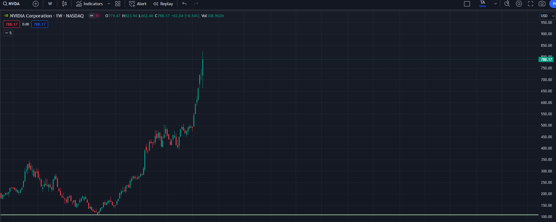Click the +62.04 (+8.54%) change value

185,16
